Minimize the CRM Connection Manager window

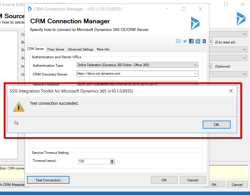[167, 9]
